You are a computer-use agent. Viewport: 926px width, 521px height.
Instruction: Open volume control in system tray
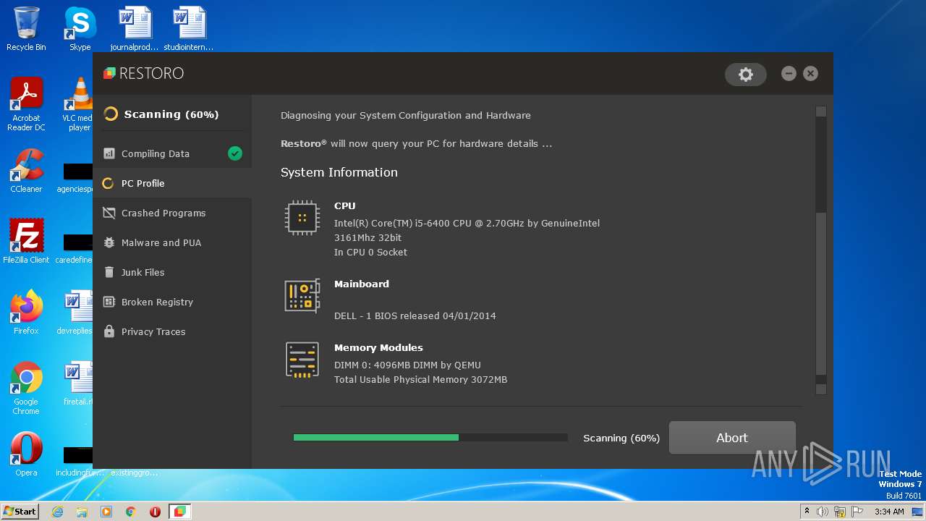coord(823,512)
